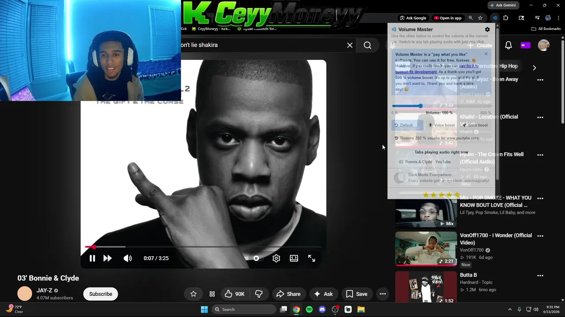The height and width of the screenshot is (317, 565).
Task: Switch to theater mode in the player
Action: pyautogui.click(x=294, y=258)
